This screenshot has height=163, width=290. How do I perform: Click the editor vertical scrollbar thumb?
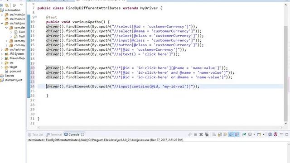(286, 73)
